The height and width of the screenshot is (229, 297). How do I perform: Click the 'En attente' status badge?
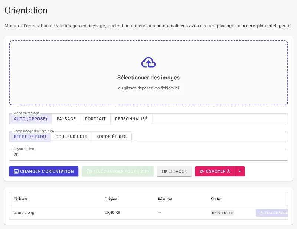[x=222, y=213]
